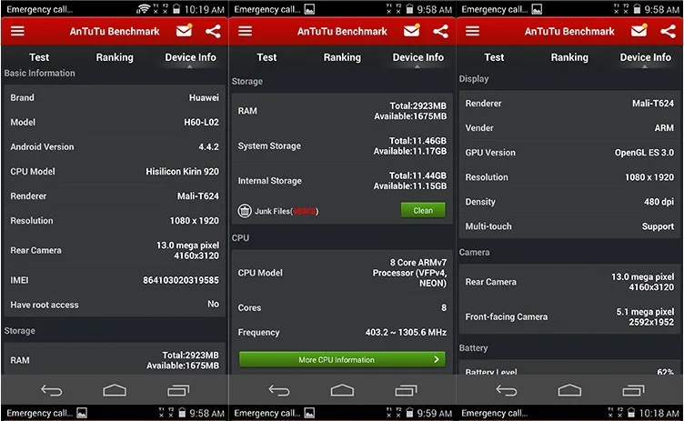
Task: Tap the Junk Files trash icon
Action: (x=245, y=211)
